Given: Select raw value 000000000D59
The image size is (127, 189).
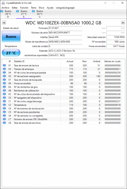Looking at the screenshot, I should 112,83.
